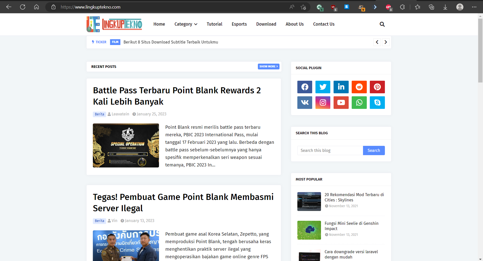Open the Instagram social icon
The width and height of the screenshot is (483, 261).
coord(323,103)
